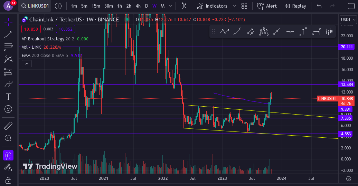Click the 20.111 horizontal line price label
Viewport: 358px width, 186px height.
pyautogui.click(x=347, y=47)
